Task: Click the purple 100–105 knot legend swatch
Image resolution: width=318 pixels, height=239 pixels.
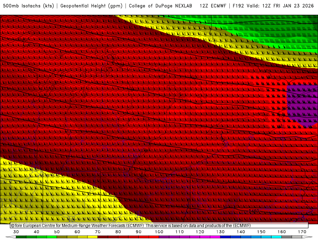Action: (164, 237)
